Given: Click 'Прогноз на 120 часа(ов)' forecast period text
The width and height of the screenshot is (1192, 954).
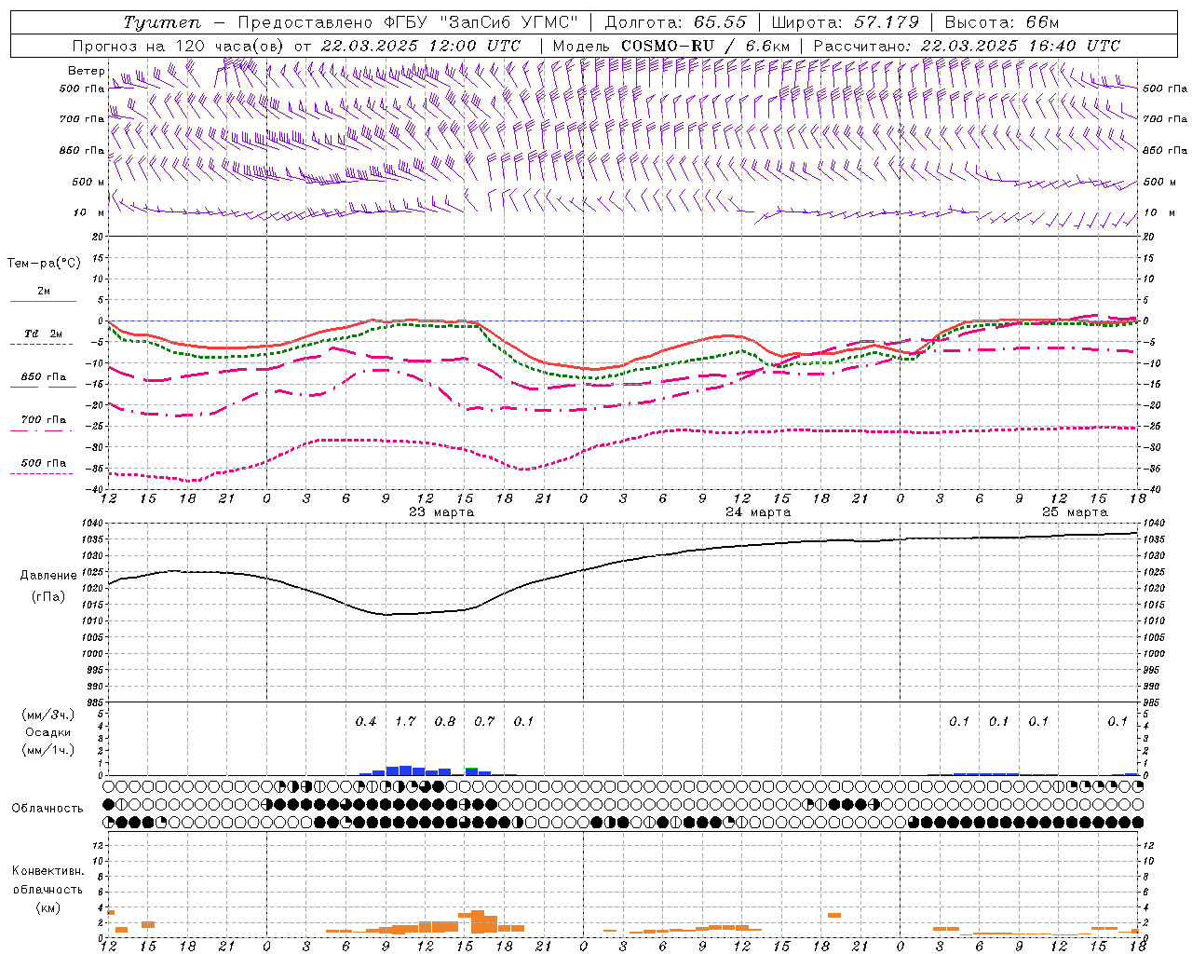Looking at the screenshot, I should [x=180, y=46].
